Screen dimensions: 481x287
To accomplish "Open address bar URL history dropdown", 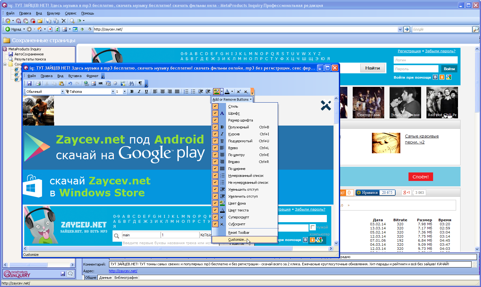I will click(400, 29).
